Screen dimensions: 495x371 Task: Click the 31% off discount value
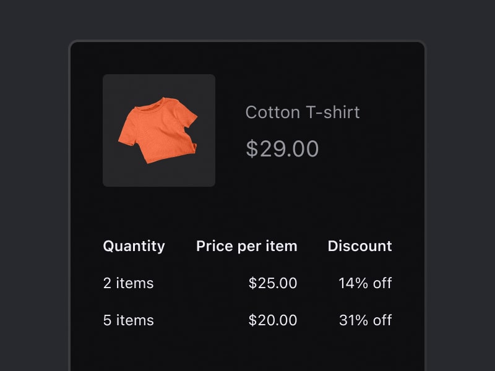click(365, 320)
